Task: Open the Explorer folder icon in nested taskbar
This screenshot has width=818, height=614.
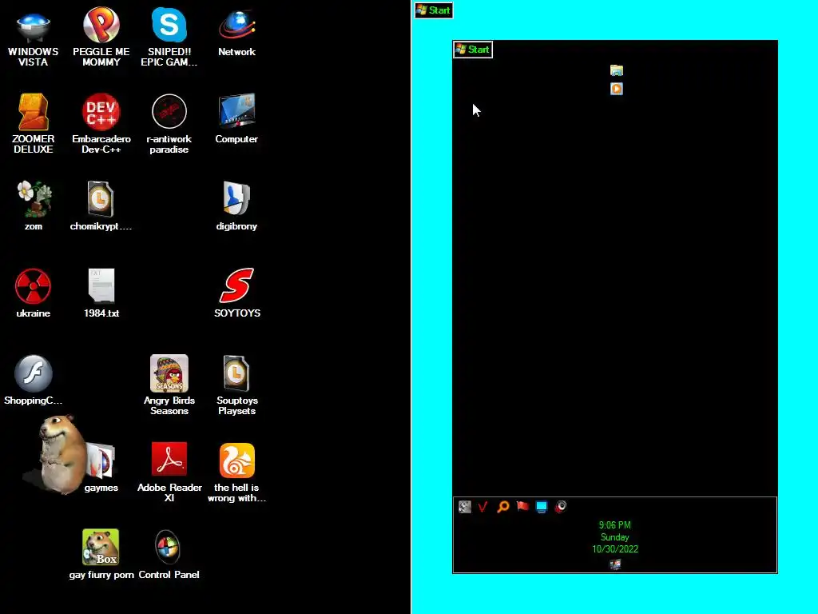Action: pyautogui.click(x=617, y=70)
